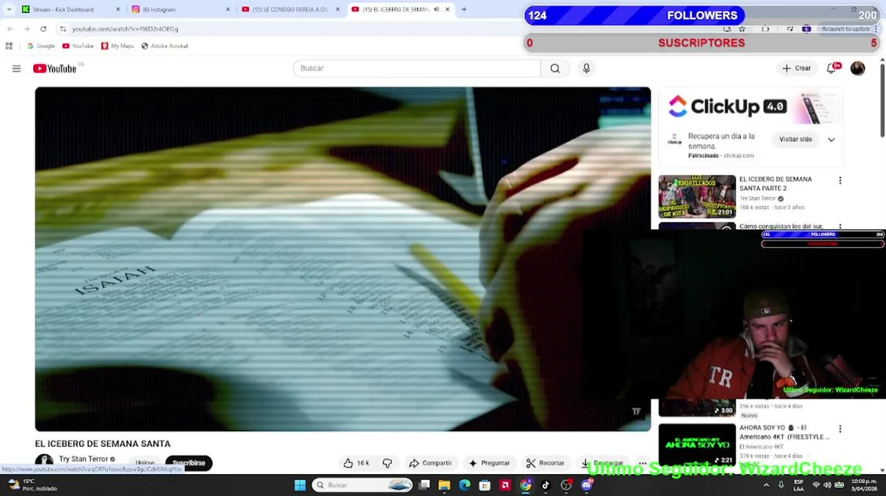Screen dimensions: 886x496
Task: View site information icon in address bar
Action: [63, 29]
